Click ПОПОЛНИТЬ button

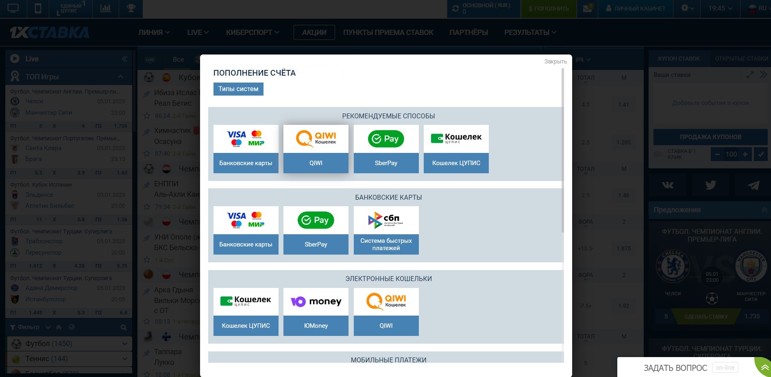point(549,9)
